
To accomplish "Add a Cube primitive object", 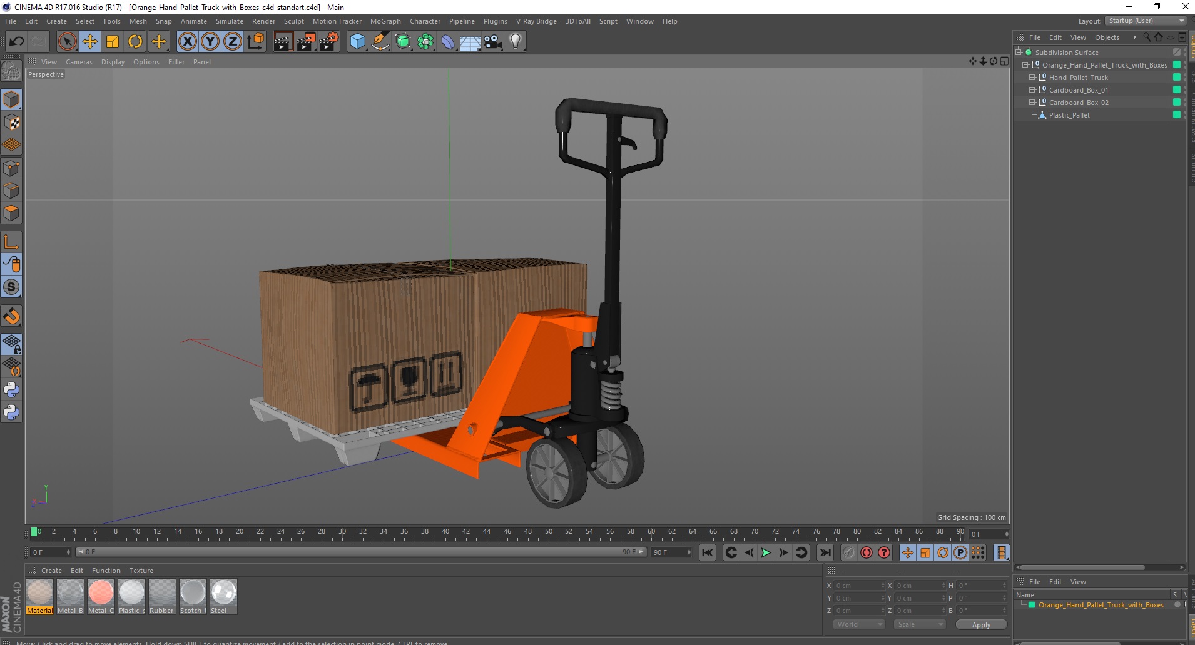I will [x=357, y=42].
